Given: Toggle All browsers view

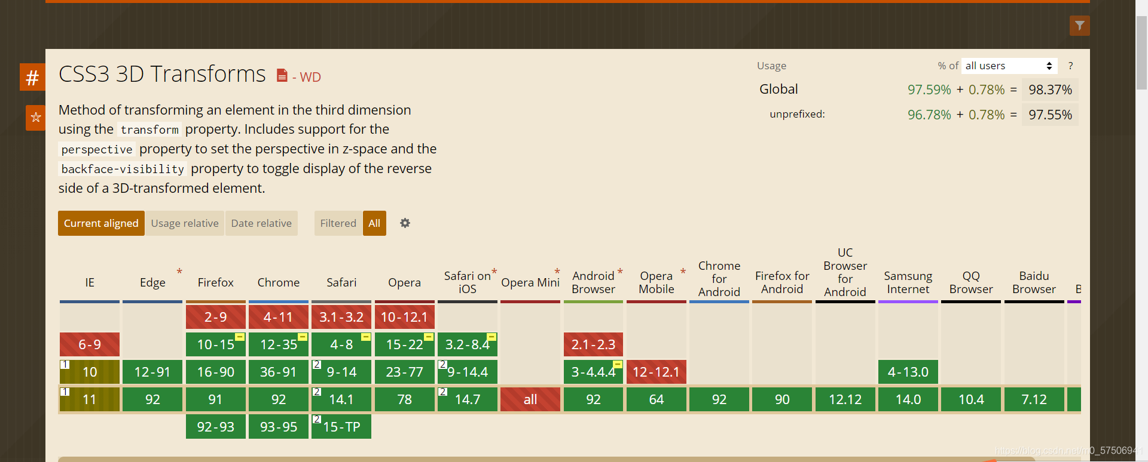Looking at the screenshot, I should 374,223.
